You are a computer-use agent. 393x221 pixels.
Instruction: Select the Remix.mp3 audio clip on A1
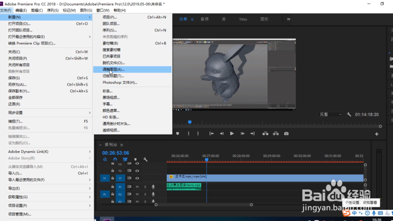[184, 186]
